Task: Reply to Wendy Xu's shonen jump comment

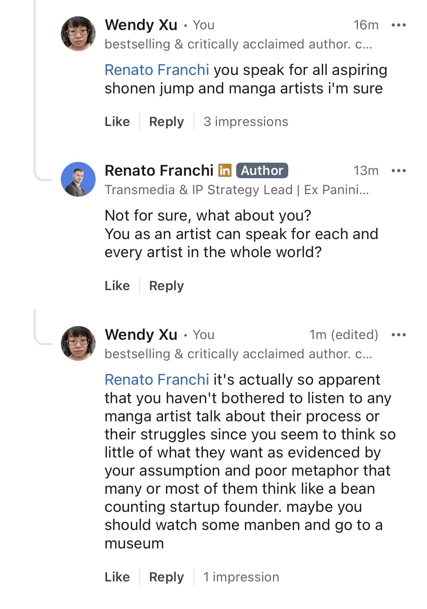Action: point(167,122)
